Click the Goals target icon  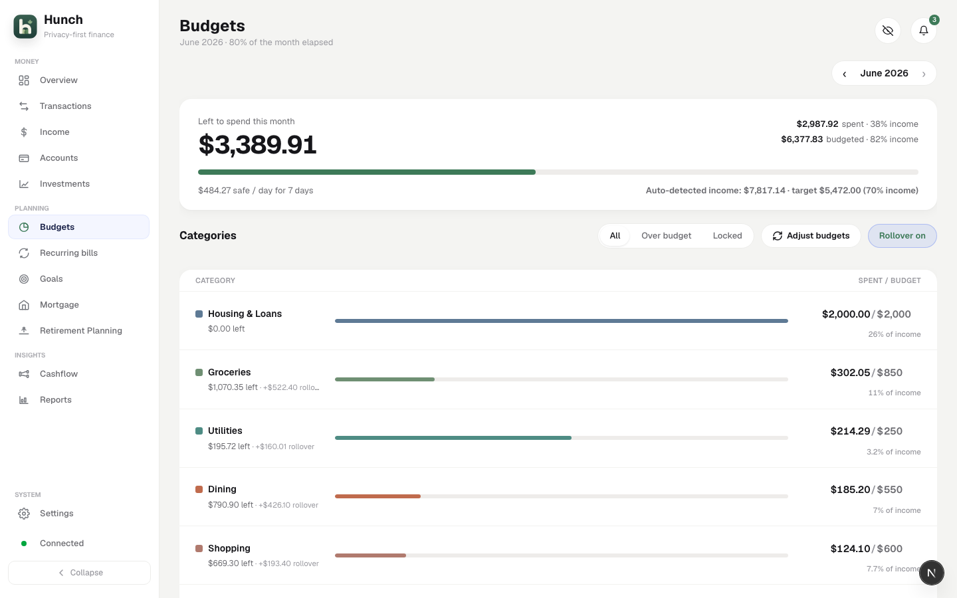(24, 279)
